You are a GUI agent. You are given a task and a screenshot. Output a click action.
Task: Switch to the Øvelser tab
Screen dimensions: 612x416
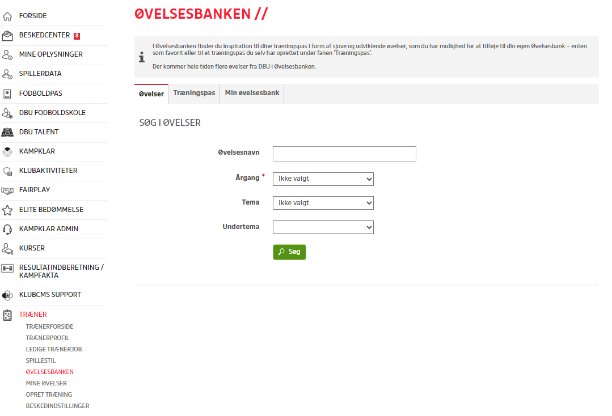(x=151, y=94)
